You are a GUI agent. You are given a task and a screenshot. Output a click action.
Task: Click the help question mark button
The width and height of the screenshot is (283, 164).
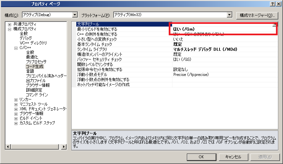click(273, 4)
